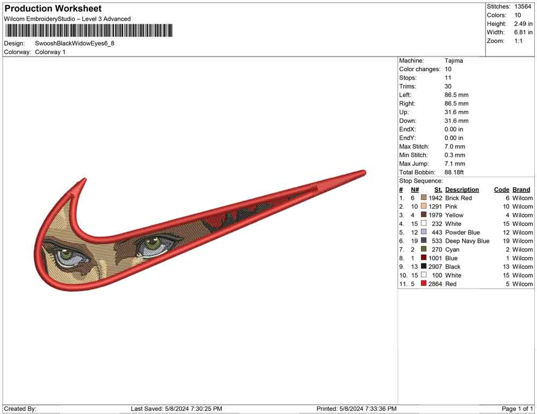Click the Trims value 30
537x414 pixels.
pos(448,86)
